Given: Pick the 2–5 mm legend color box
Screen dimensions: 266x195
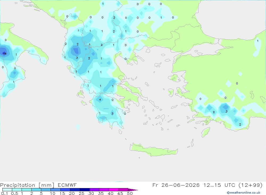Looking at the screenshot, I should [x=36, y=190].
